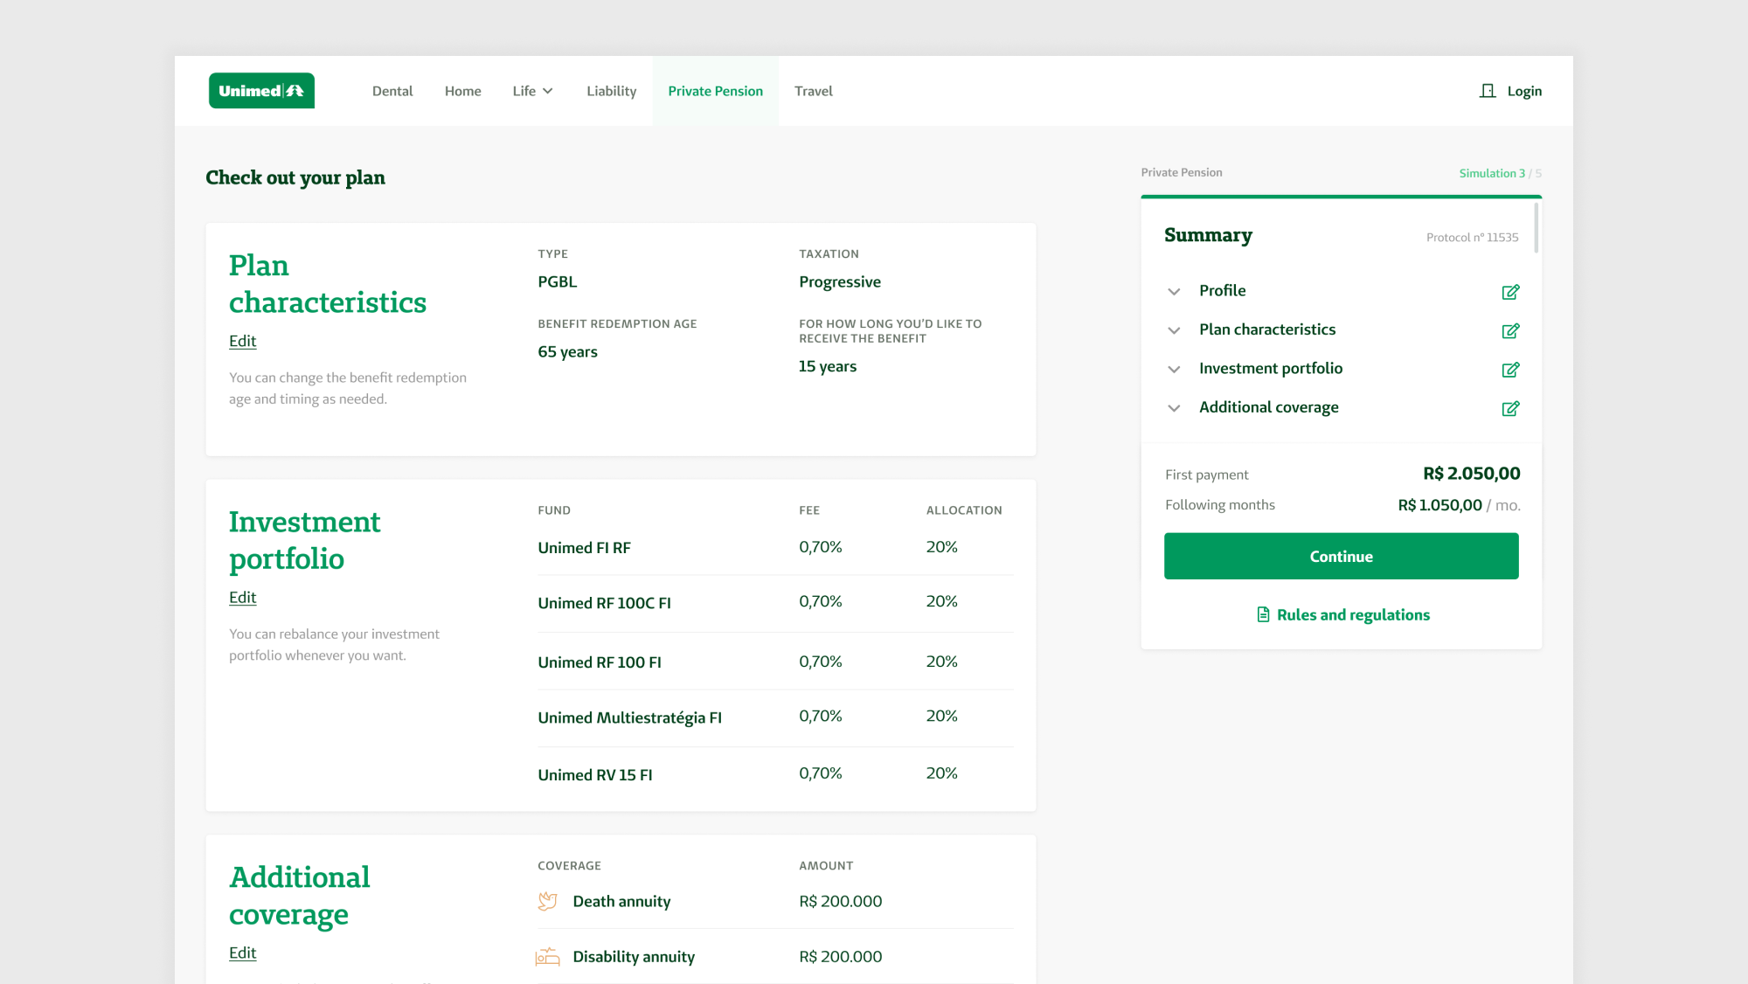Screen dimensions: 1748x984
Task: Click the Rules and regulations document icon
Action: [1263, 614]
